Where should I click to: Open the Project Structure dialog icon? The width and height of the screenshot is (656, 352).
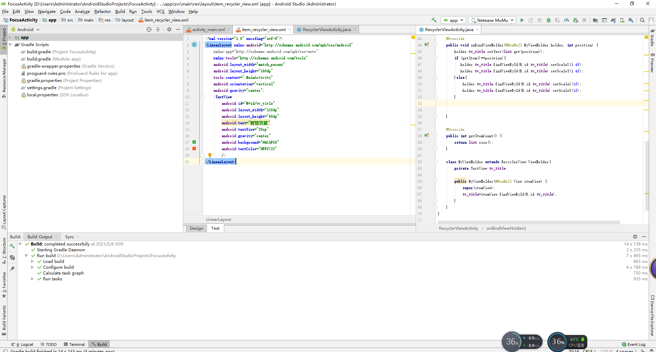[595, 20]
